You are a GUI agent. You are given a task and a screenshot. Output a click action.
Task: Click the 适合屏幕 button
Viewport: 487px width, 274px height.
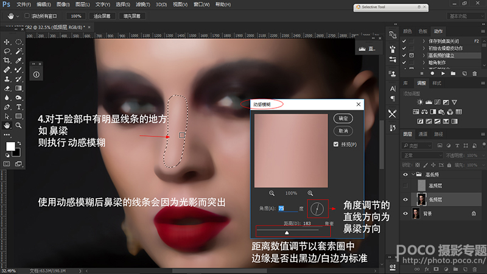tap(102, 16)
